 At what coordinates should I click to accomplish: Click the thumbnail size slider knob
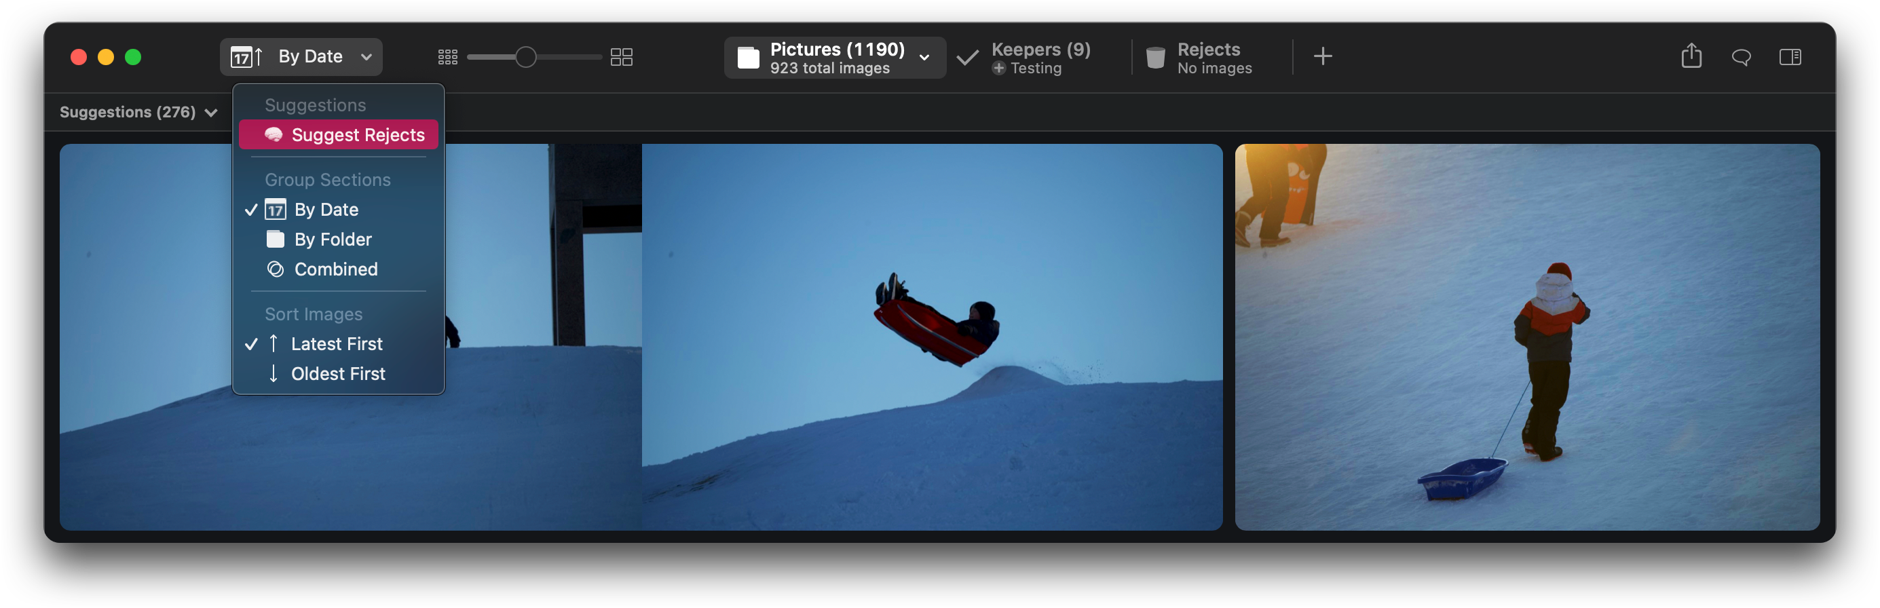525,57
